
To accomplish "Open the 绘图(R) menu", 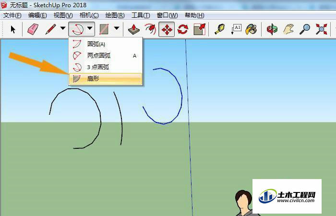I will [115, 15].
